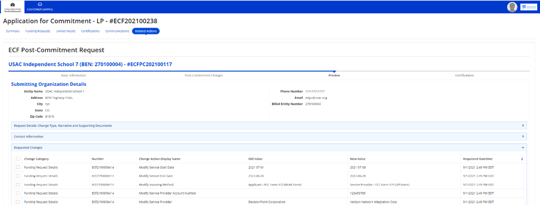Open the Dashboard icon in top bar
This screenshot has height=224, width=540.
click(13, 5)
